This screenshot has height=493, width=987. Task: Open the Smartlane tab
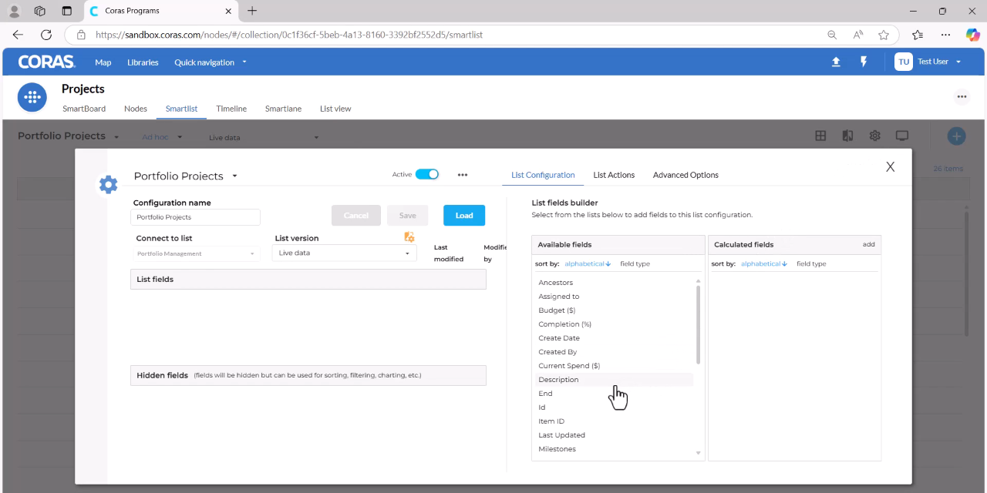283,109
